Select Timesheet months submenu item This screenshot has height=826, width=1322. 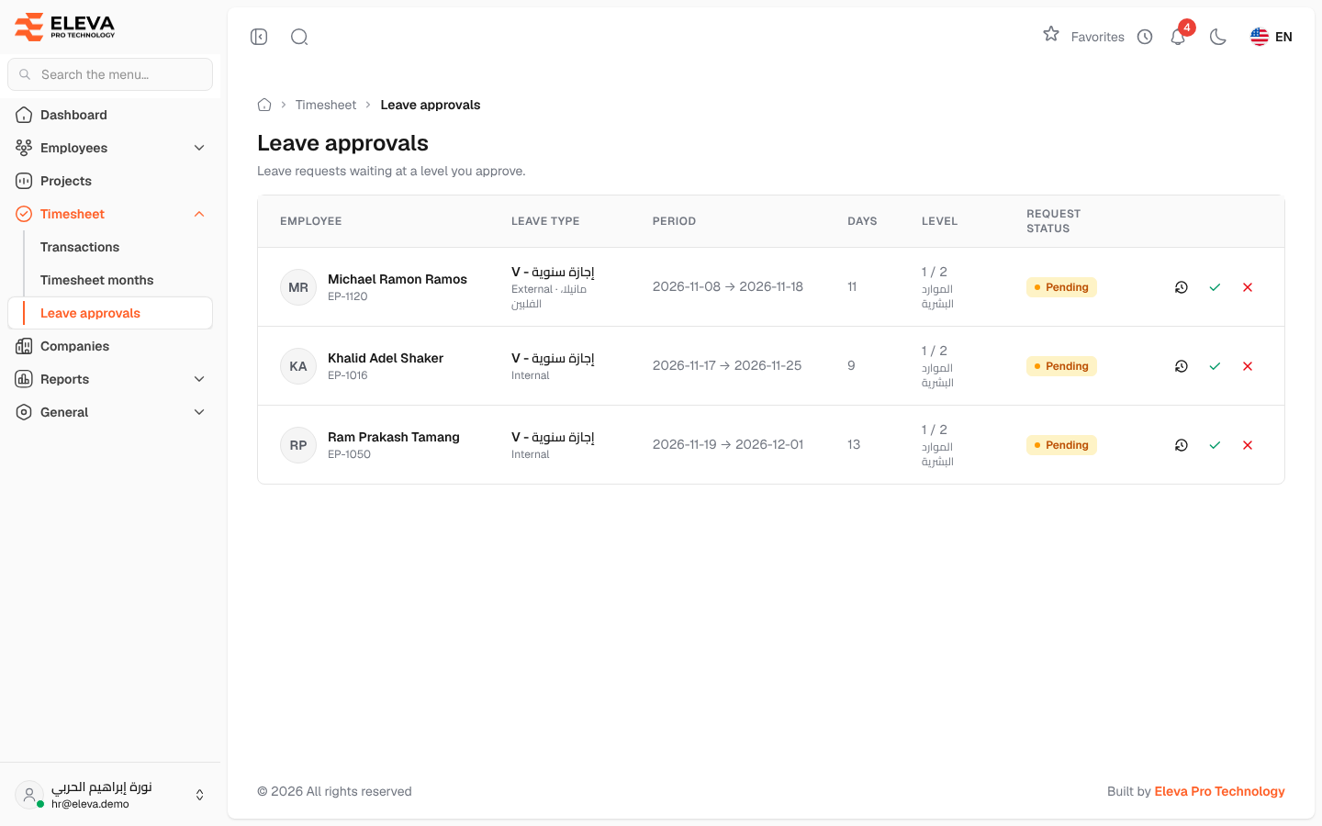point(97,280)
